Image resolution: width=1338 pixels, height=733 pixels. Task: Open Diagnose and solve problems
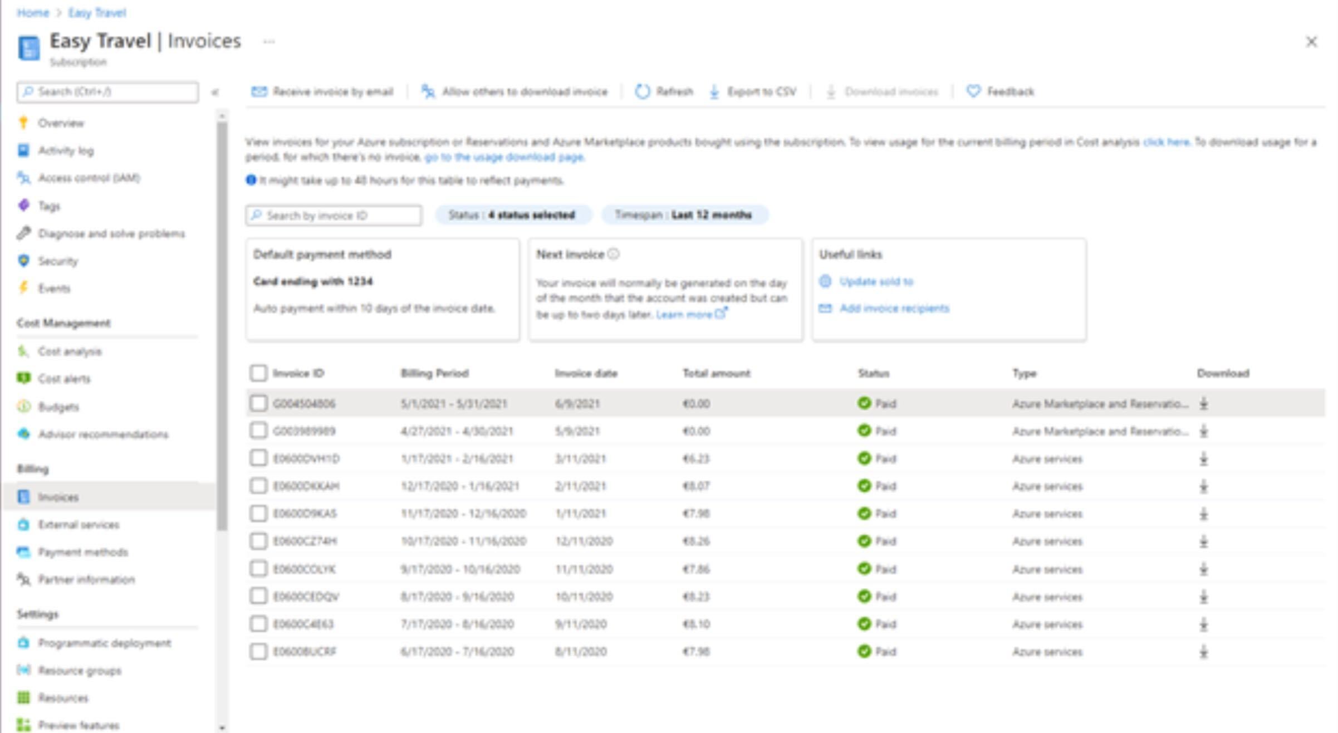pyautogui.click(x=111, y=233)
